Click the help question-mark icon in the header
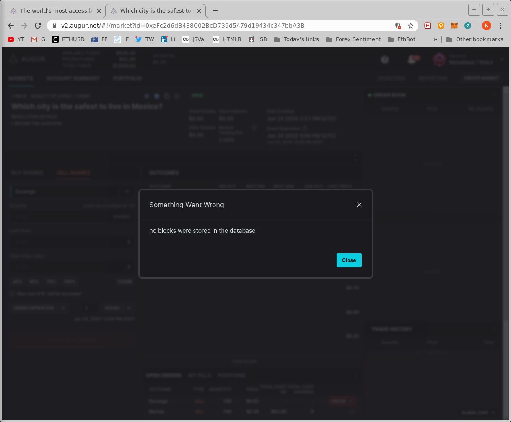511x422 pixels. (385, 60)
